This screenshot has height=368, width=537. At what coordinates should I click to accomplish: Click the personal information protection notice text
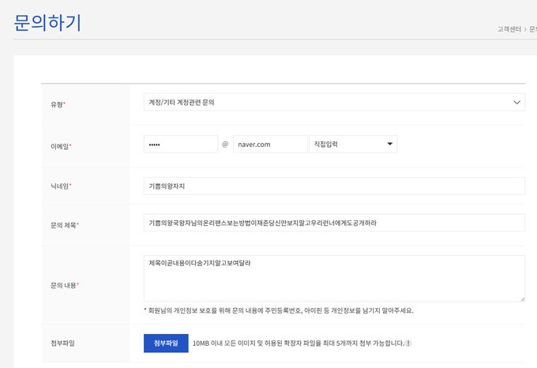[x=279, y=310]
